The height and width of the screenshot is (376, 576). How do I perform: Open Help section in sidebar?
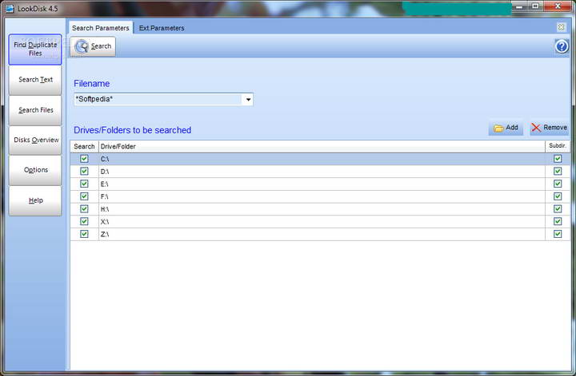click(x=35, y=200)
